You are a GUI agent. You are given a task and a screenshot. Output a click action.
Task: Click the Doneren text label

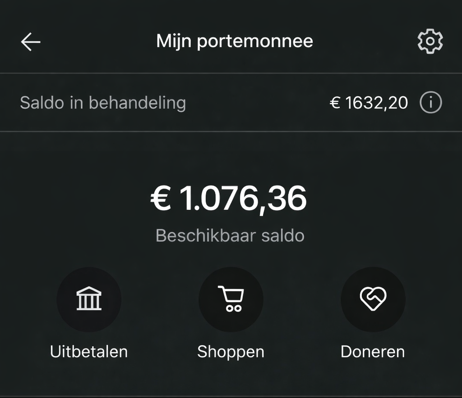tap(373, 352)
